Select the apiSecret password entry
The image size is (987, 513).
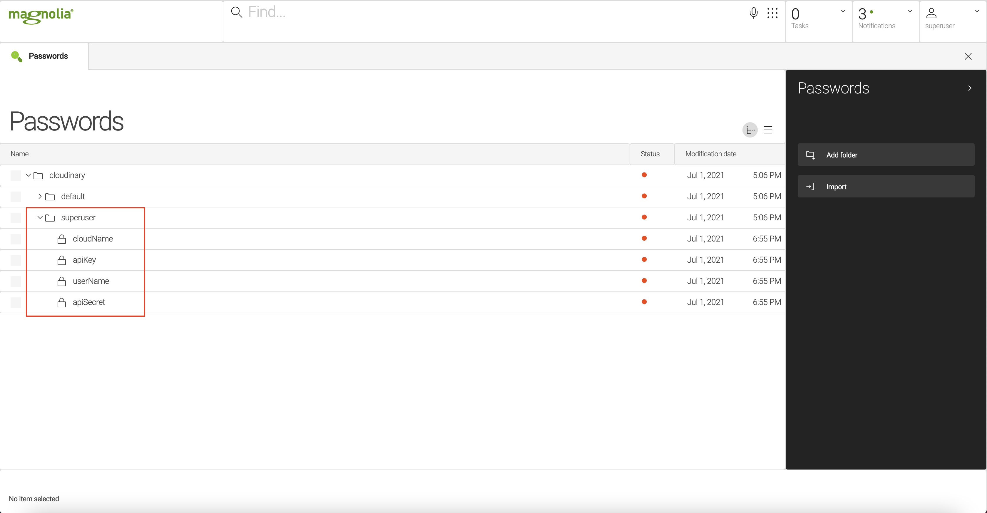[x=89, y=302]
